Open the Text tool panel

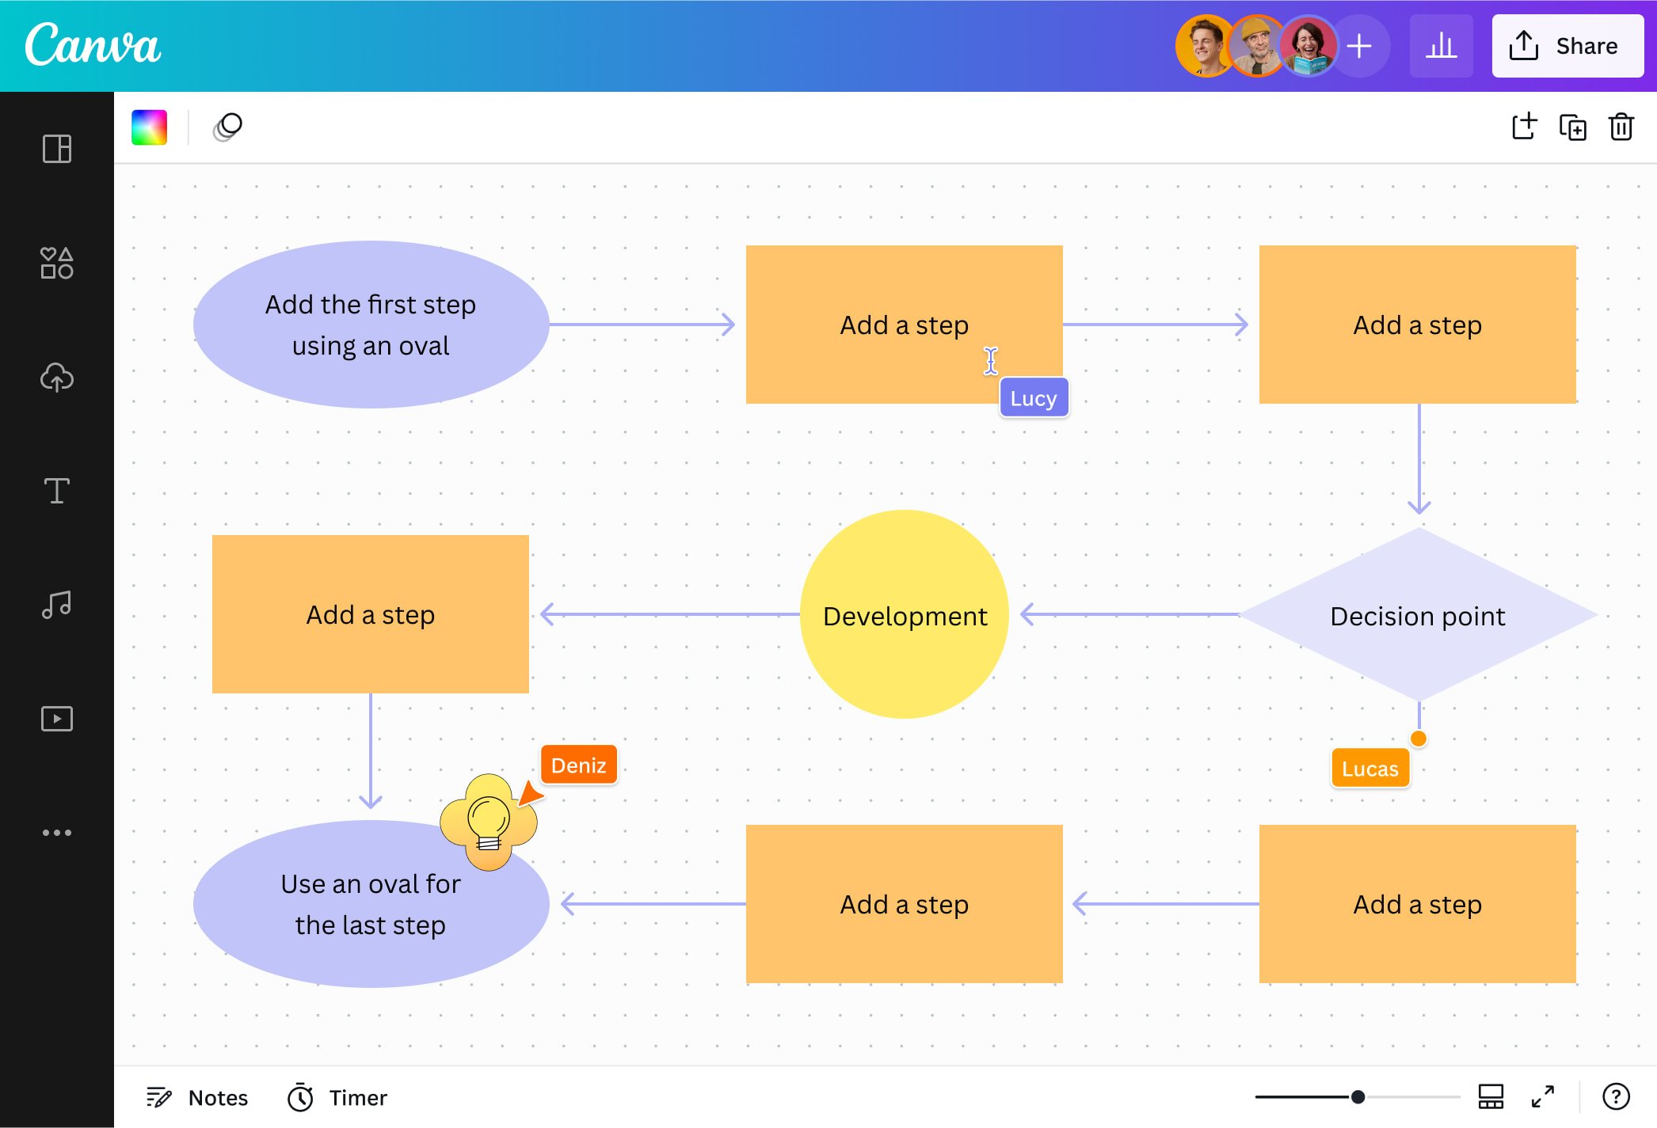coord(56,492)
